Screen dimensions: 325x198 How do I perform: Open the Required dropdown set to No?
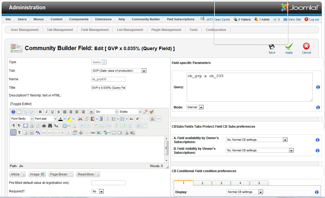(x=97, y=191)
